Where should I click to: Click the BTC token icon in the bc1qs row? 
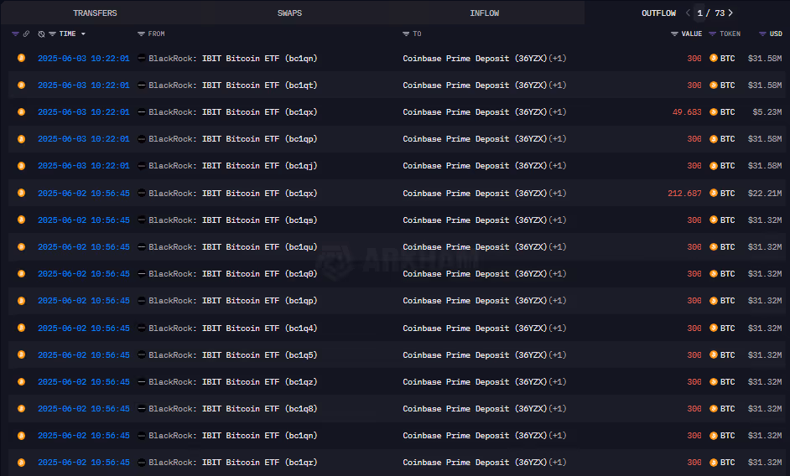coord(714,220)
